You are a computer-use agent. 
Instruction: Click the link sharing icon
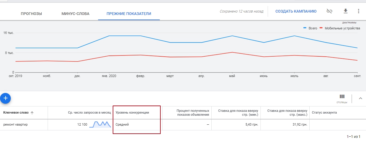point(329,11)
